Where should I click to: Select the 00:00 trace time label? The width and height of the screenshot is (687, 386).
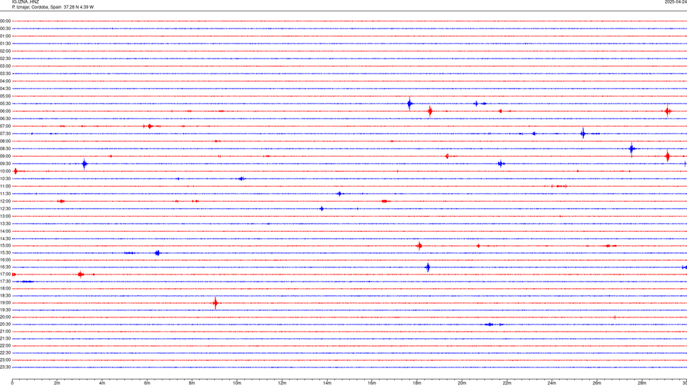click(x=5, y=21)
